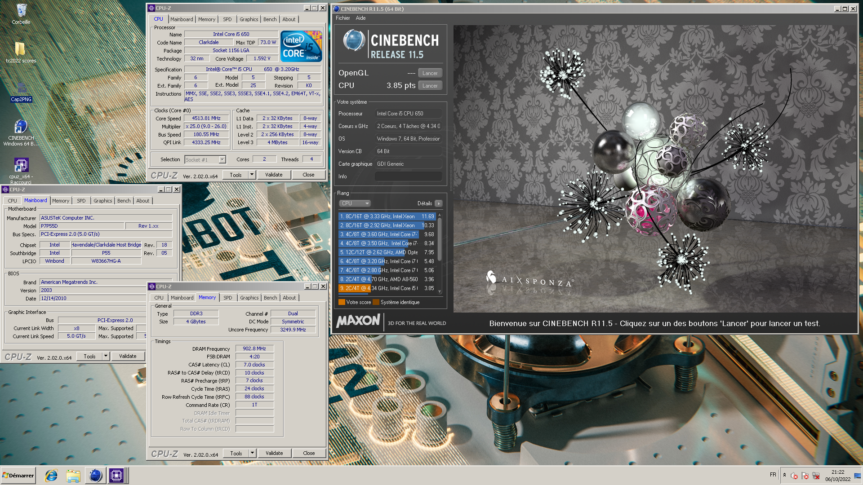Viewport: 863px width, 485px height.
Task: Switch to the SPD tab in top CPU-Z window
Action: [227, 19]
